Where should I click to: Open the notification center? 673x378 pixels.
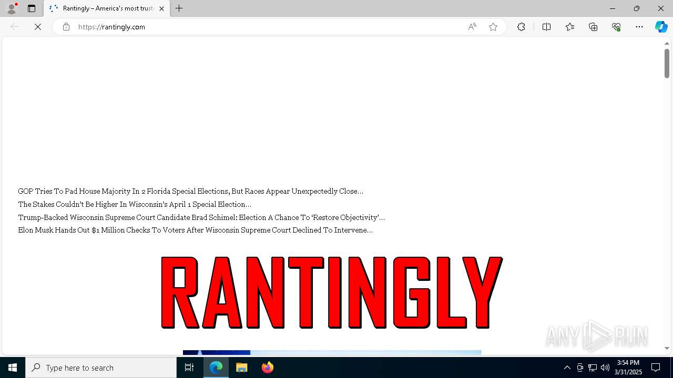coord(656,367)
